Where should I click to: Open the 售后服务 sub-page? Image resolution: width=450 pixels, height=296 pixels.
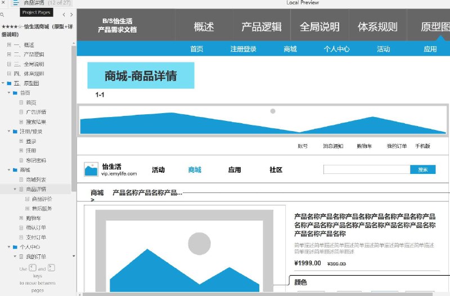(42, 208)
